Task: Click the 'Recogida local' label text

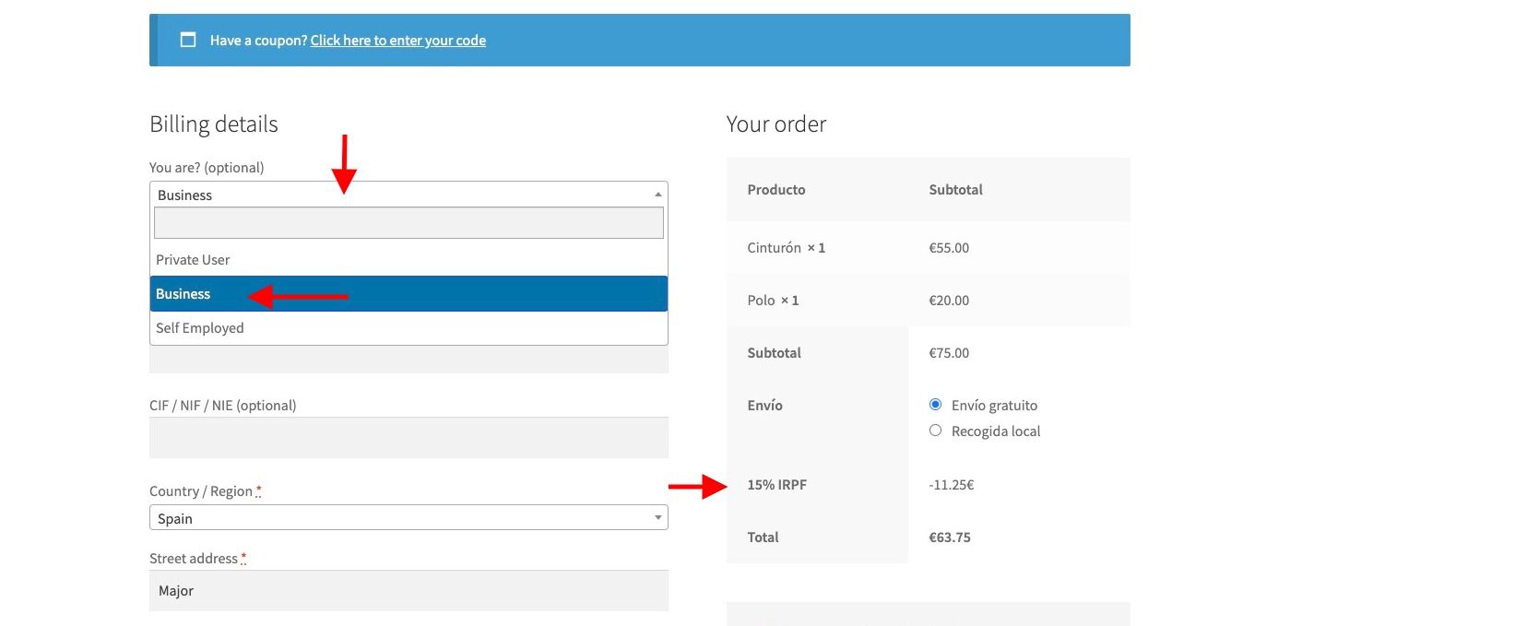Action: coord(996,431)
